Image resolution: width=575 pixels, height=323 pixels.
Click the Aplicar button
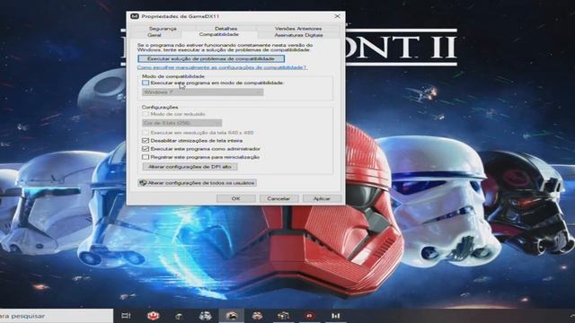pyautogui.click(x=322, y=198)
